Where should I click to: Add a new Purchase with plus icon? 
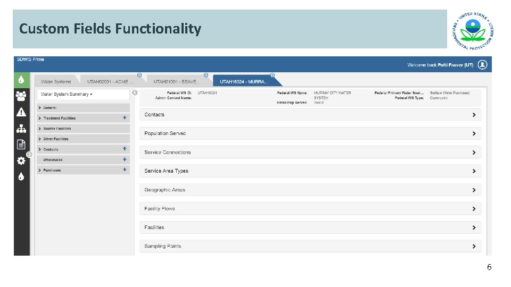click(125, 170)
